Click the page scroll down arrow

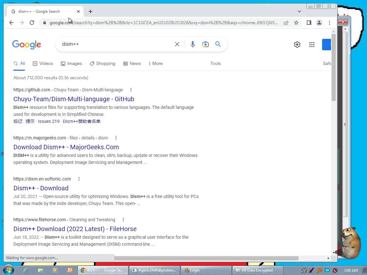(x=334, y=253)
